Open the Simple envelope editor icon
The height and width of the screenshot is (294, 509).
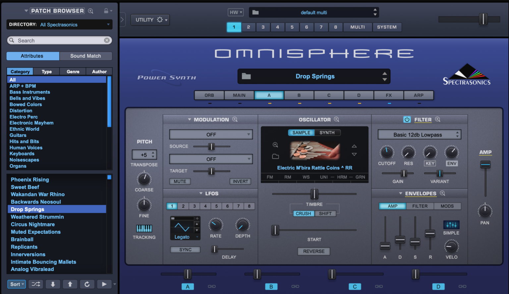pyautogui.click(x=451, y=225)
